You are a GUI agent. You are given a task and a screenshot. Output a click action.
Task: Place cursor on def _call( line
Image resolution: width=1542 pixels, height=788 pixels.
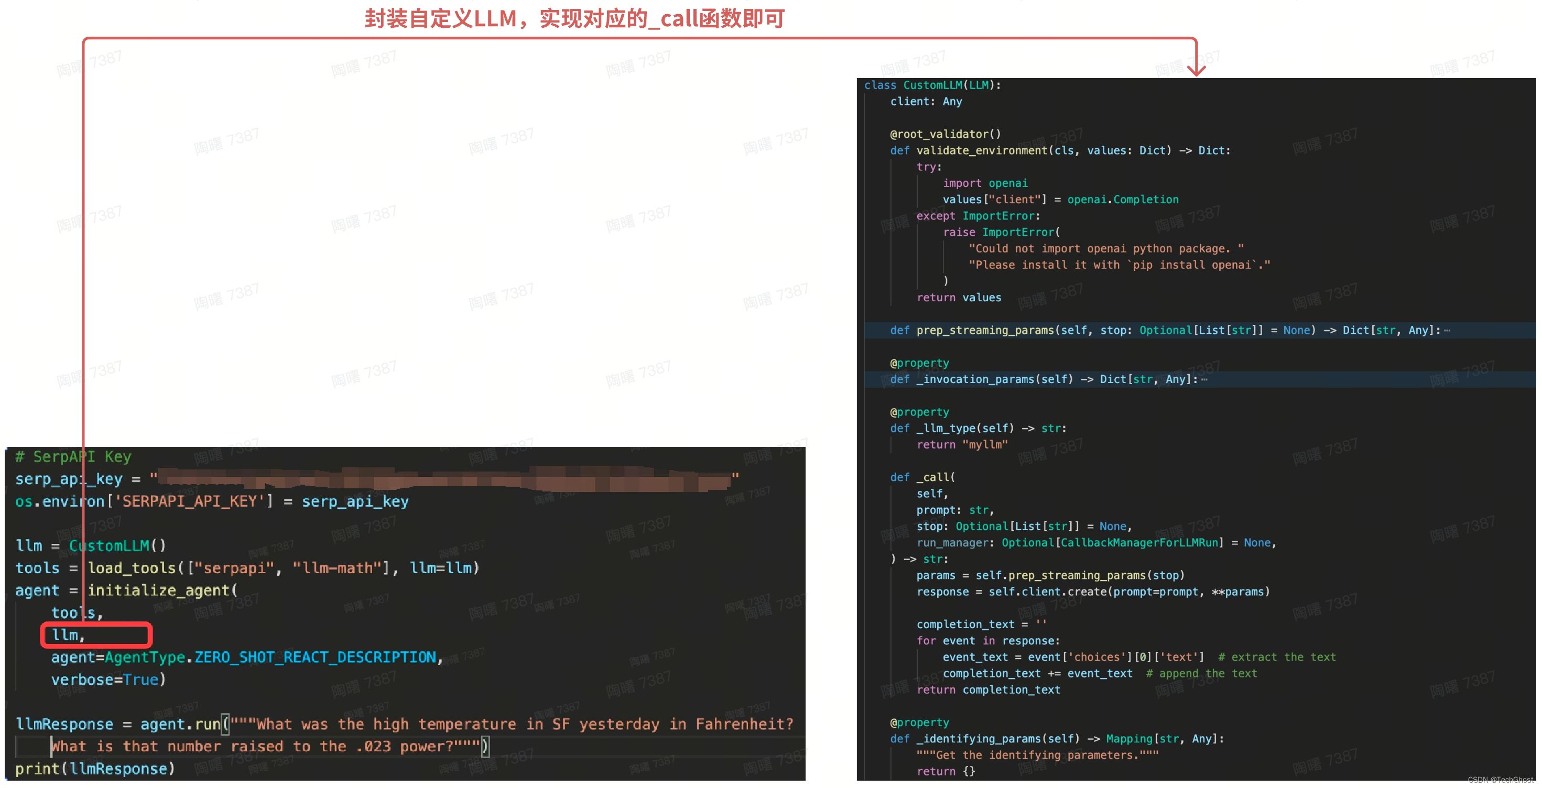[x=922, y=477]
